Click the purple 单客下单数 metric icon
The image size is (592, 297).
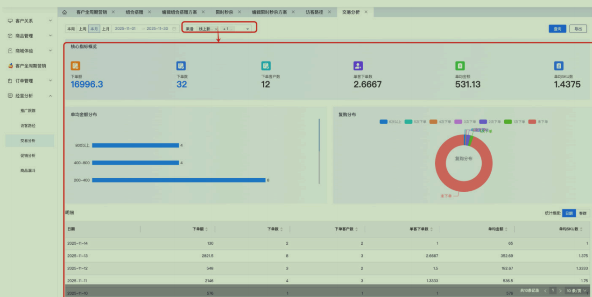[358, 66]
